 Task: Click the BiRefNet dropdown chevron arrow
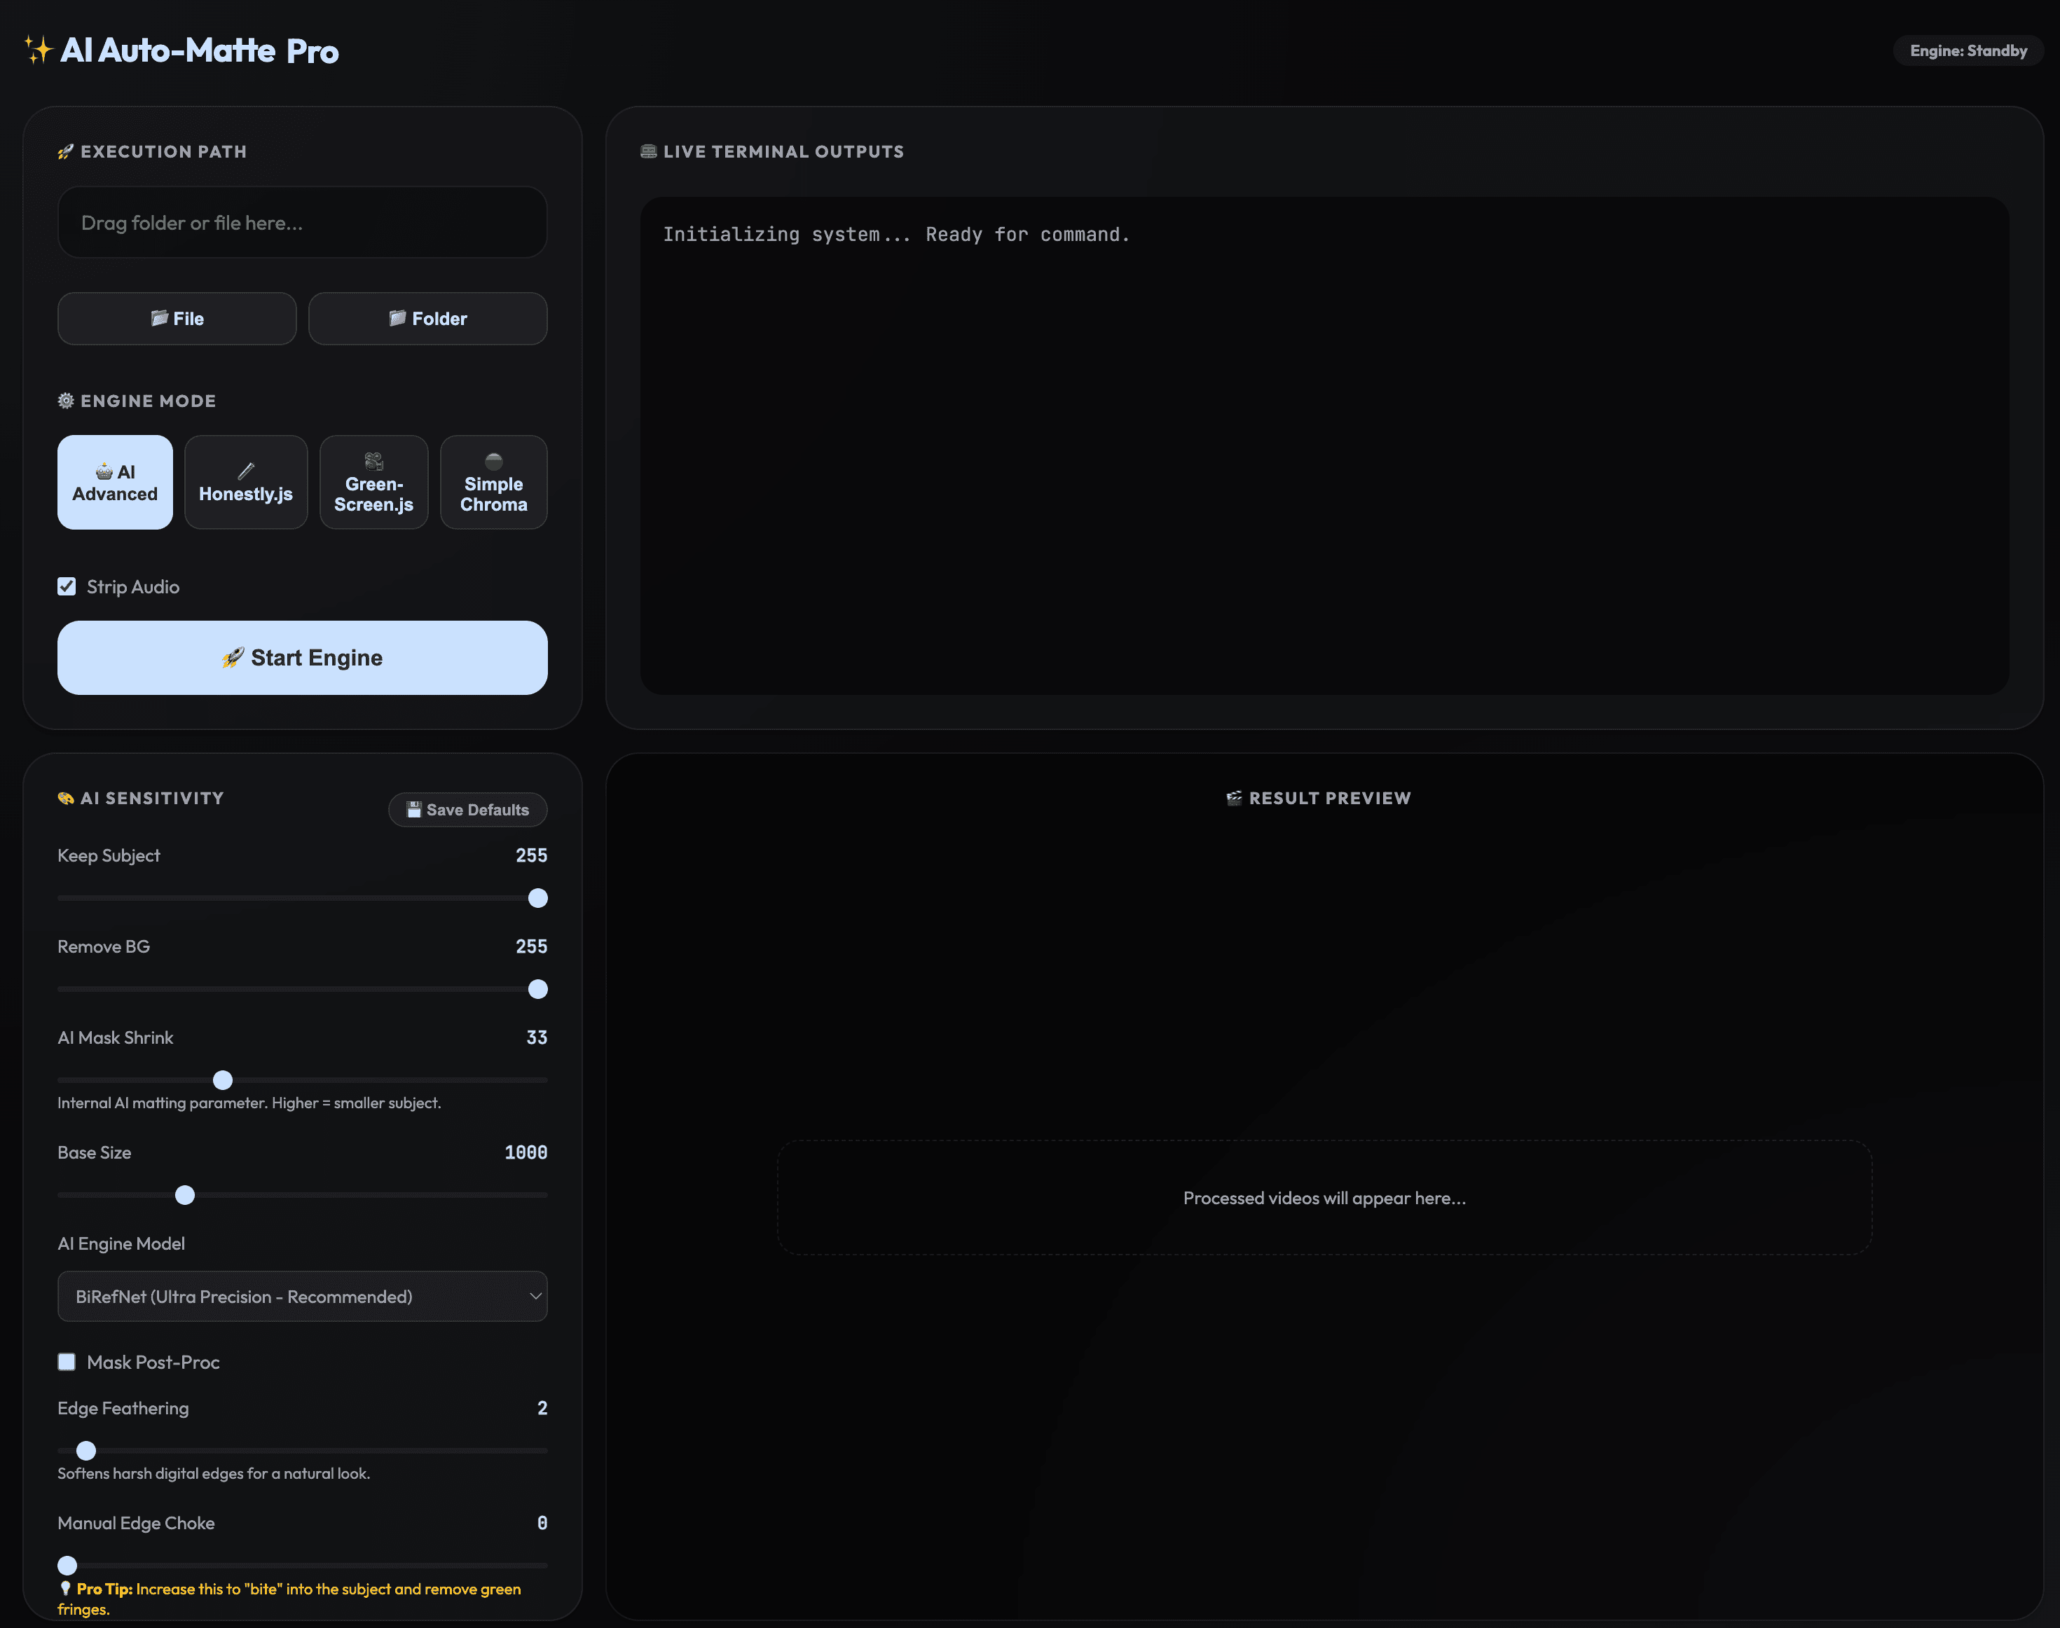535,1296
